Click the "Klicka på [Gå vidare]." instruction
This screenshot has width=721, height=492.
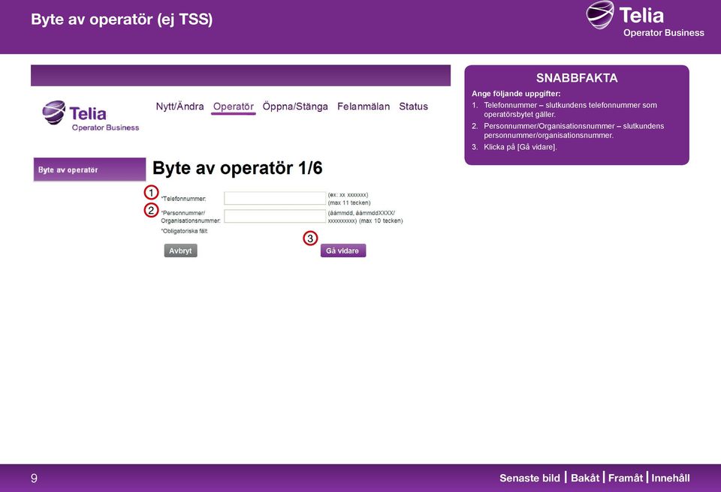click(x=520, y=147)
